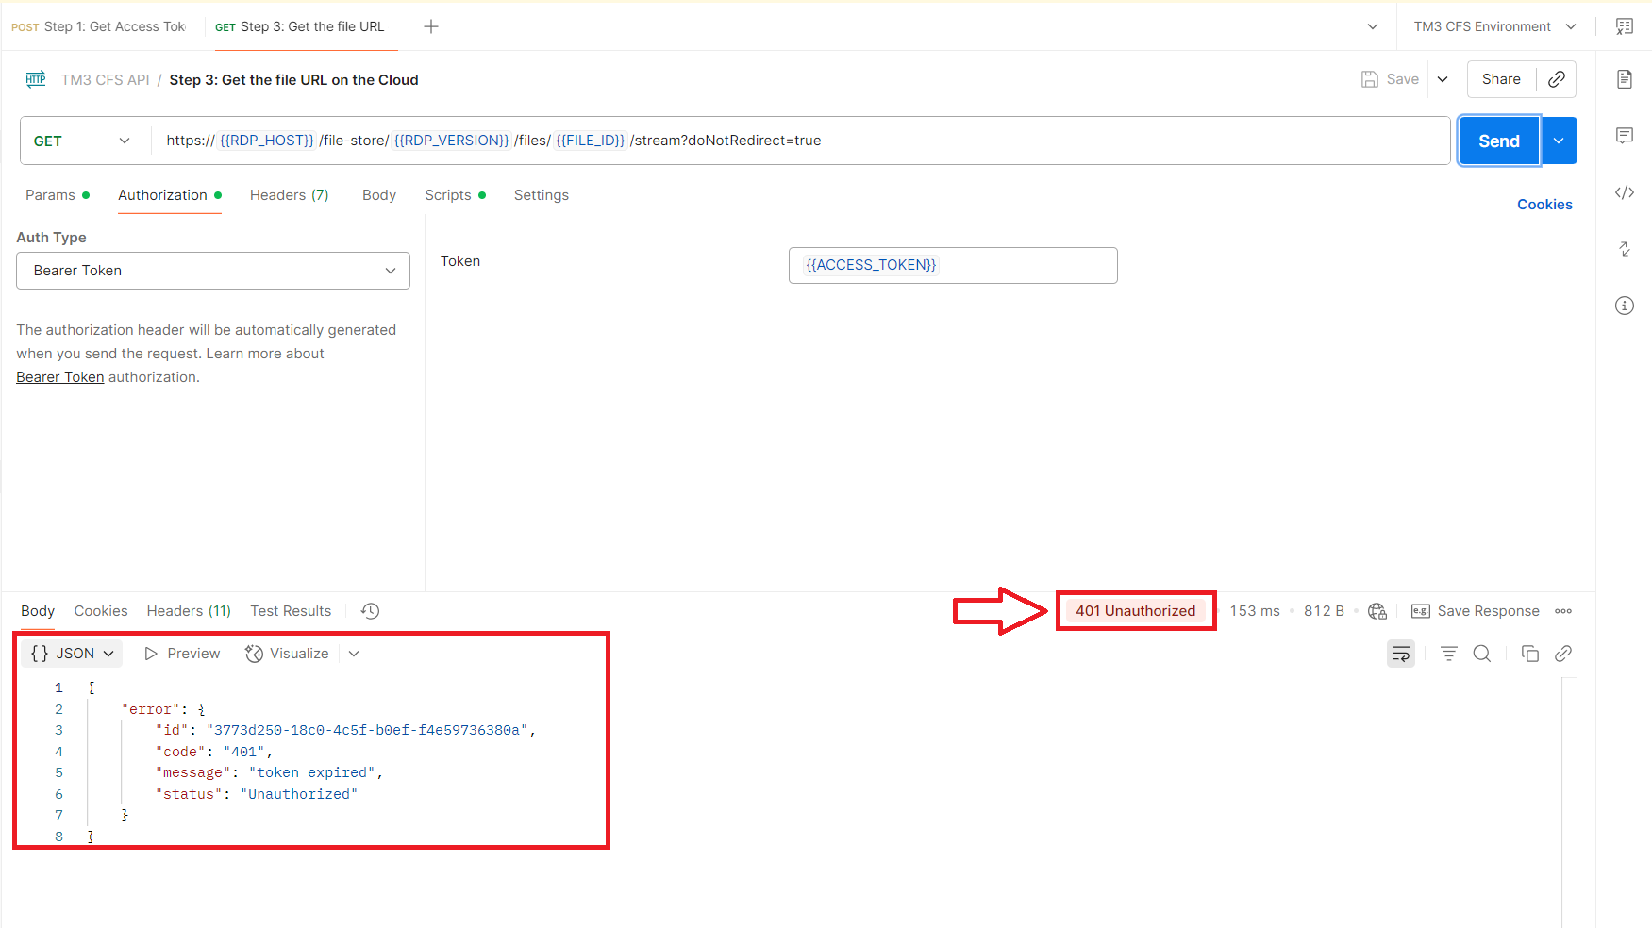Click the response filter icon
Viewport: 1652px width, 928px height.
click(1448, 654)
